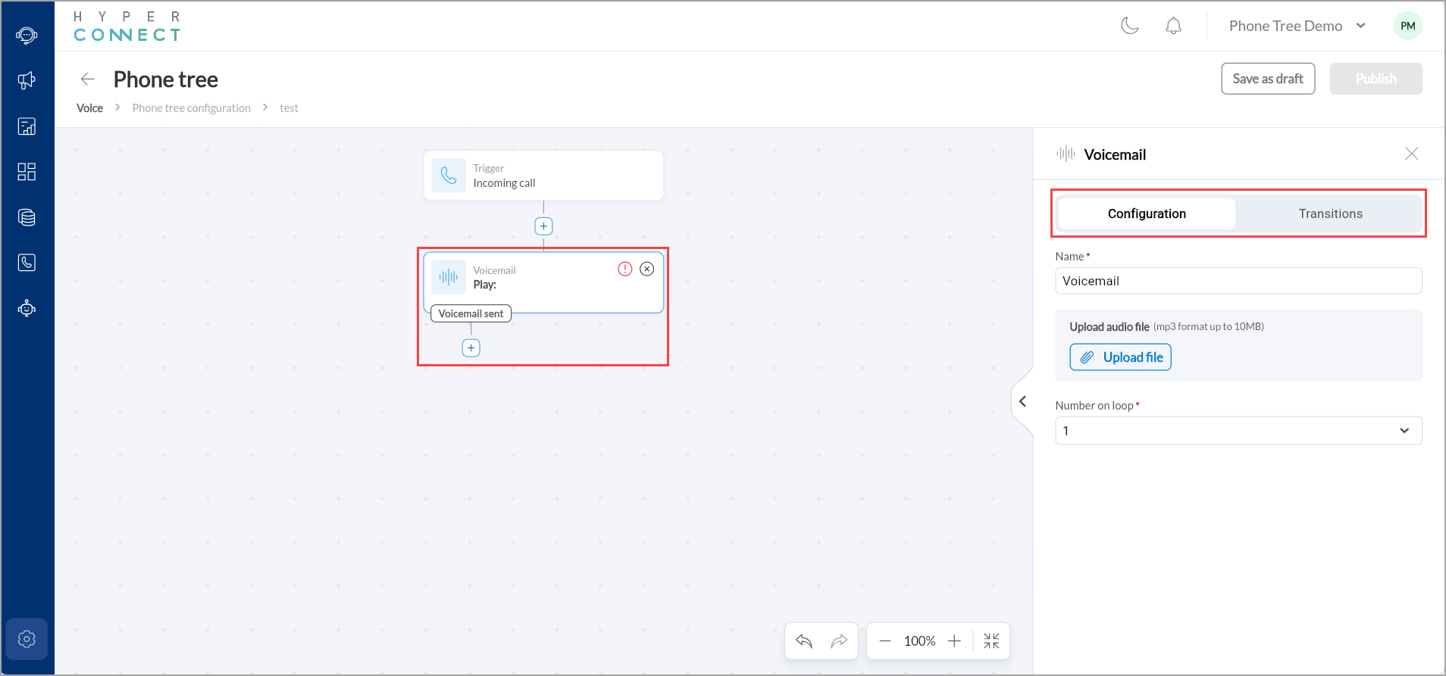Select the Configuration tab
1446x676 pixels.
[1147, 213]
